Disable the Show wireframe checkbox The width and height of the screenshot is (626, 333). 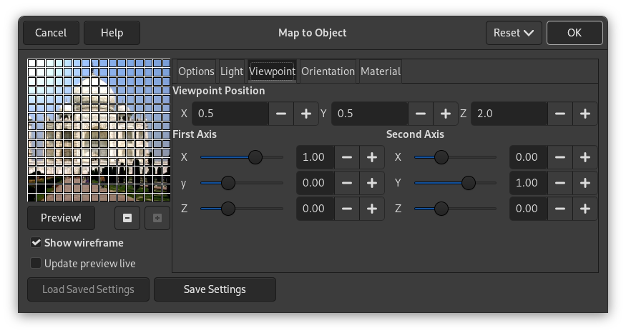36,243
